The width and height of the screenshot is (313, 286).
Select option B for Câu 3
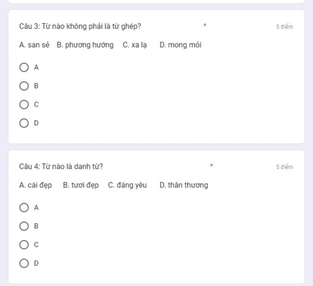click(24, 86)
